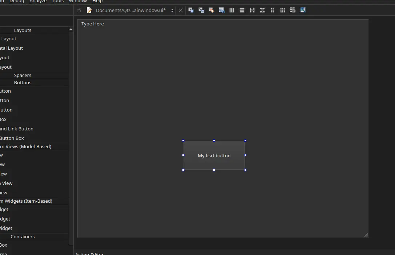Image resolution: width=395 pixels, height=255 pixels.
Task: Apply Lay Out Vertically
Action: pyautogui.click(x=242, y=10)
